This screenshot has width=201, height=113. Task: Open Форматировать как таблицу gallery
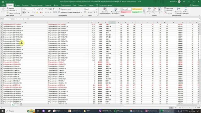pyautogui.click(x=116, y=11)
